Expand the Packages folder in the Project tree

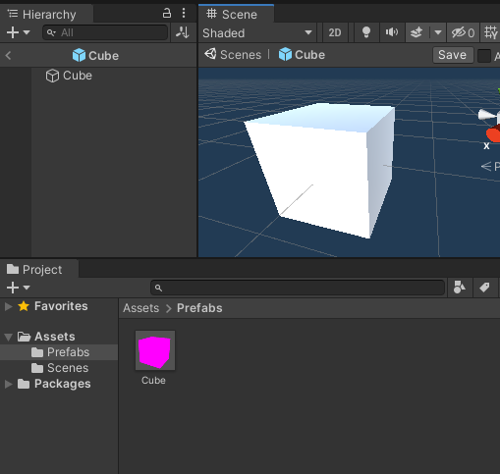9,384
